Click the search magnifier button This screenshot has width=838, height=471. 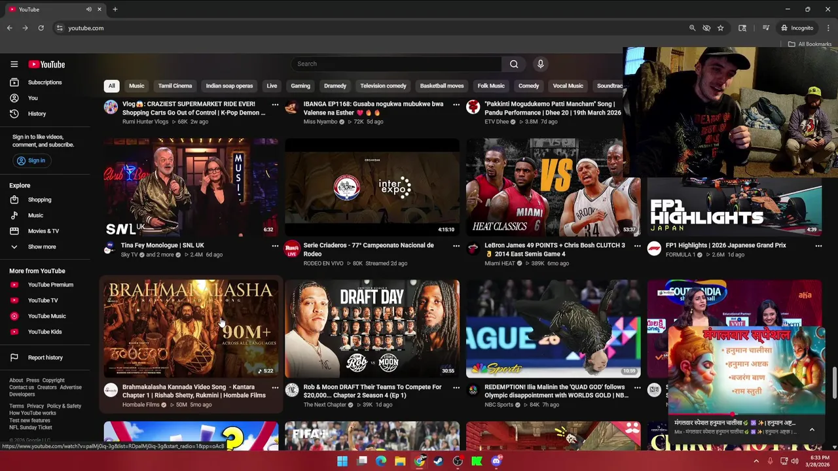[514, 64]
